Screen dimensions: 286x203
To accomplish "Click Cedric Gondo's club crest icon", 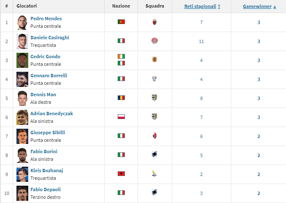I will [155, 60].
